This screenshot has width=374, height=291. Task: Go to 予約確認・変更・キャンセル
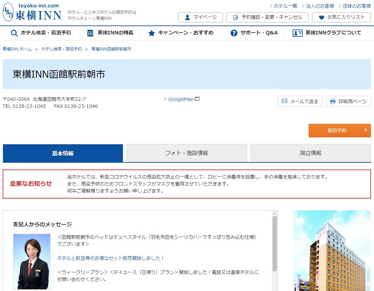(x=268, y=17)
